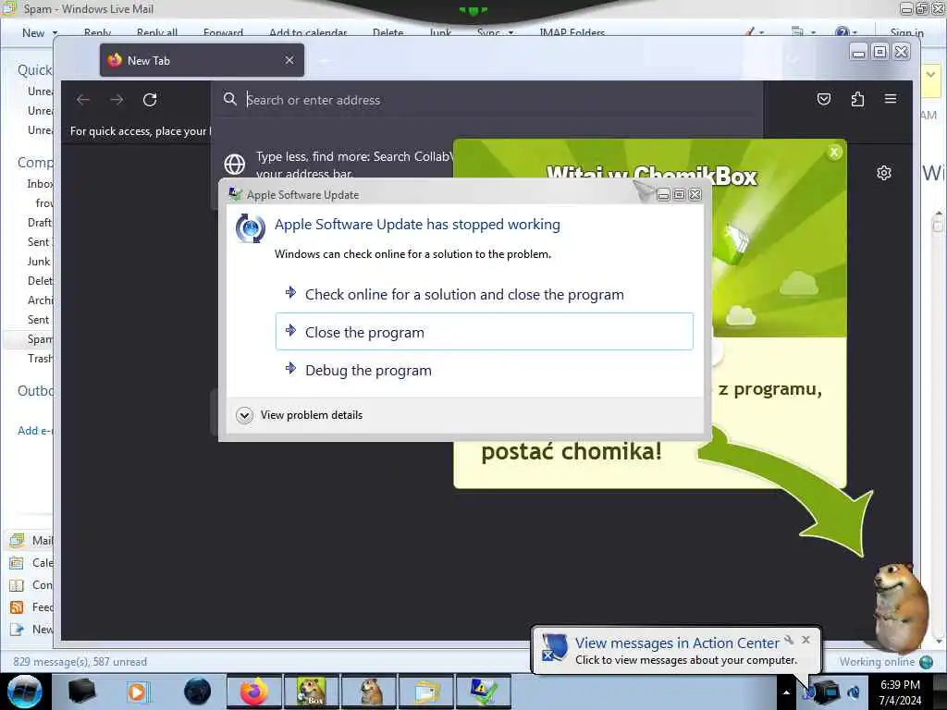
Task: Expand View problem details
Action: [x=300, y=415]
